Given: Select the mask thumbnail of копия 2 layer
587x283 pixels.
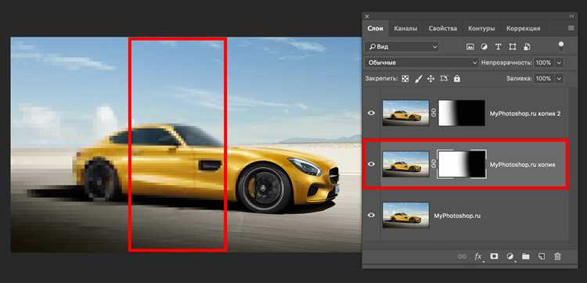Looking at the screenshot, I should (x=462, y=113).
